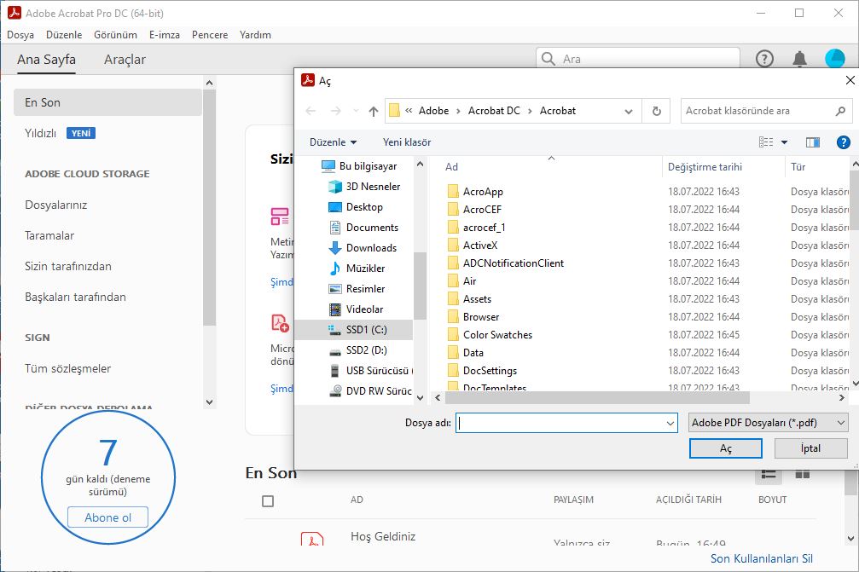Click the Acrobat klasöründe ara search field
Image resolution: width=859 pixels, height=572 pixels.
pos(766,111)
